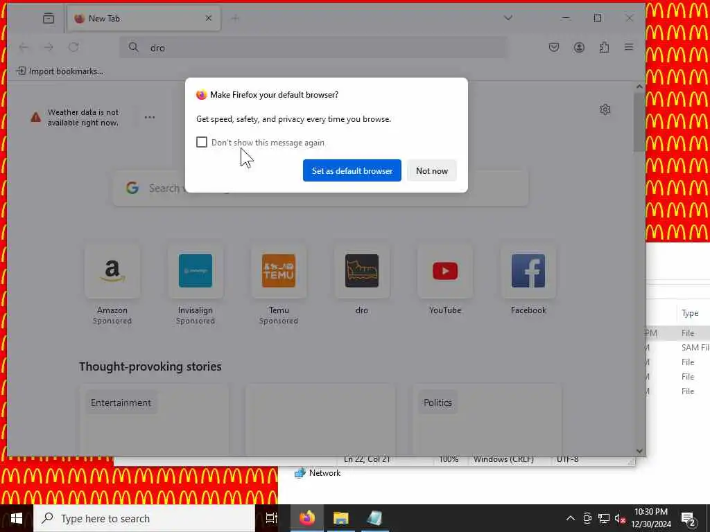Open Notepad from taskbar
The width and height of the screenshot is (710, 532).
tap(374, 518)
